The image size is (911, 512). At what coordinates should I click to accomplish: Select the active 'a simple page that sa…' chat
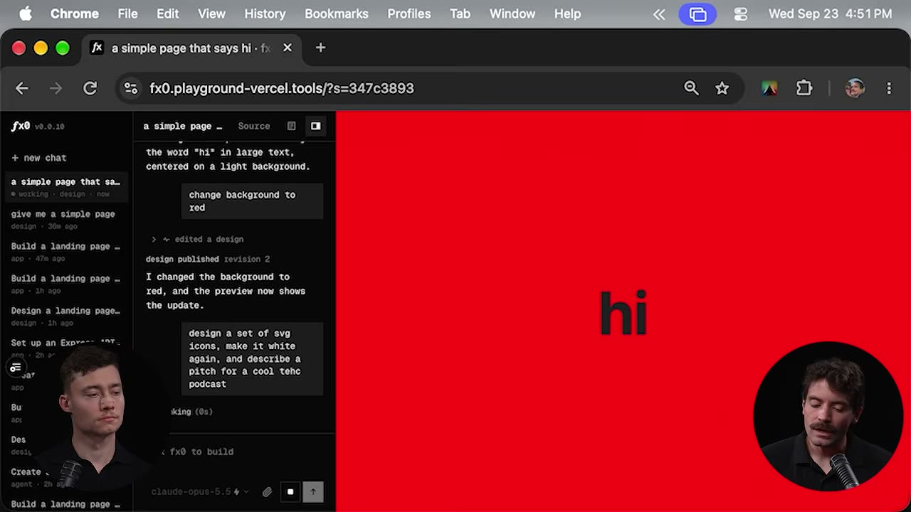[65, 187]
